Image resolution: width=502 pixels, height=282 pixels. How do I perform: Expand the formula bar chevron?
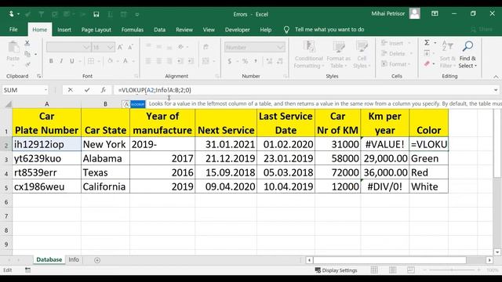pos(496,90)
